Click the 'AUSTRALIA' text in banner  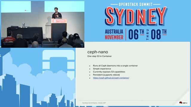tap(114, 32)
